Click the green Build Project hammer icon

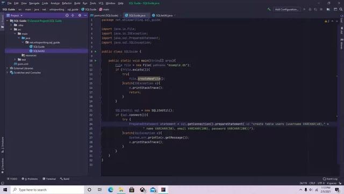[x=269, y=10]
